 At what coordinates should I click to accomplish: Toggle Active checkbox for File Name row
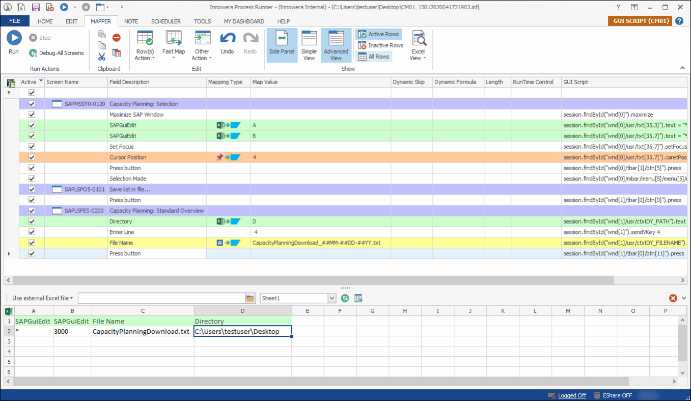click(32, 243)
